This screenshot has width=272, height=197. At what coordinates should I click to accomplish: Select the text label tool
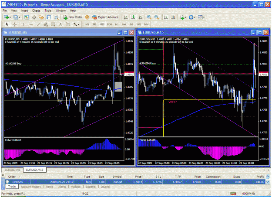coord(68,24)
